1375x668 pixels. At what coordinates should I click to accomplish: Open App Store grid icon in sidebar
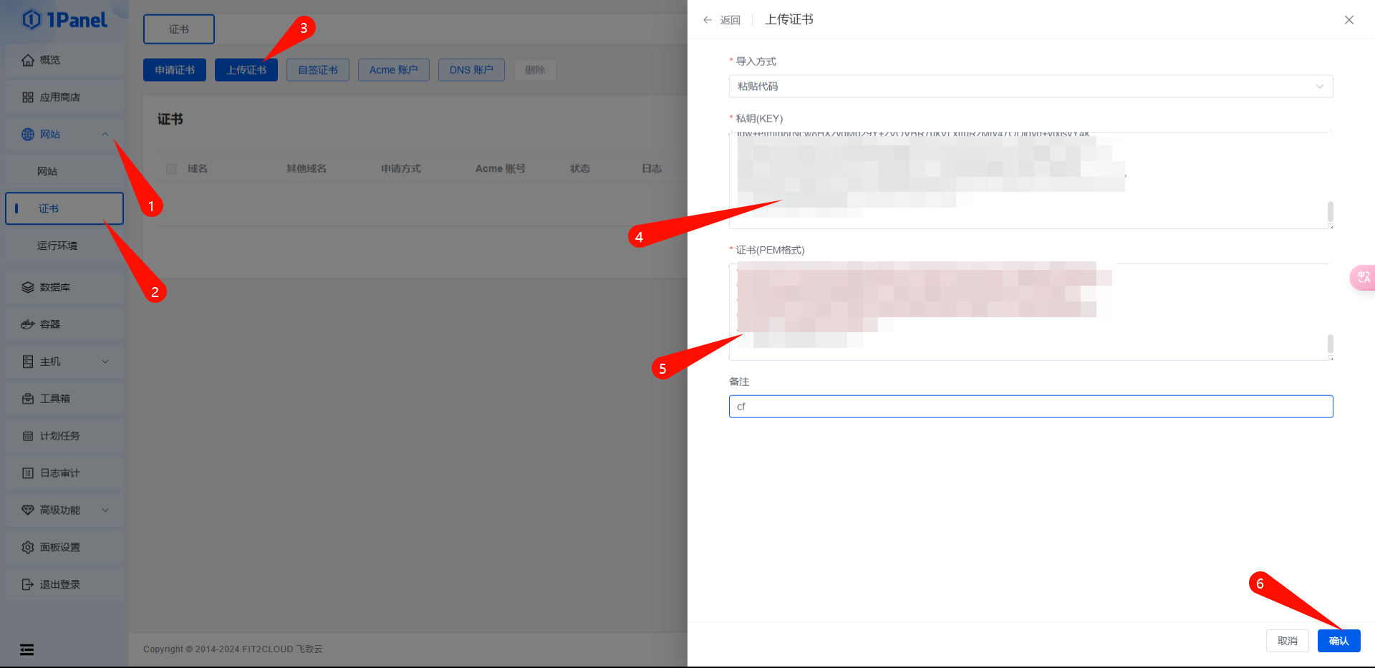click(x=28, y=97)
